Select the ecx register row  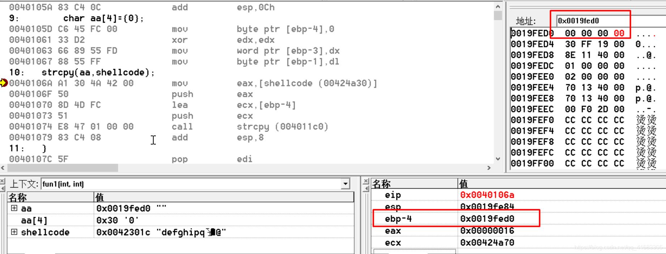point(518,242)
